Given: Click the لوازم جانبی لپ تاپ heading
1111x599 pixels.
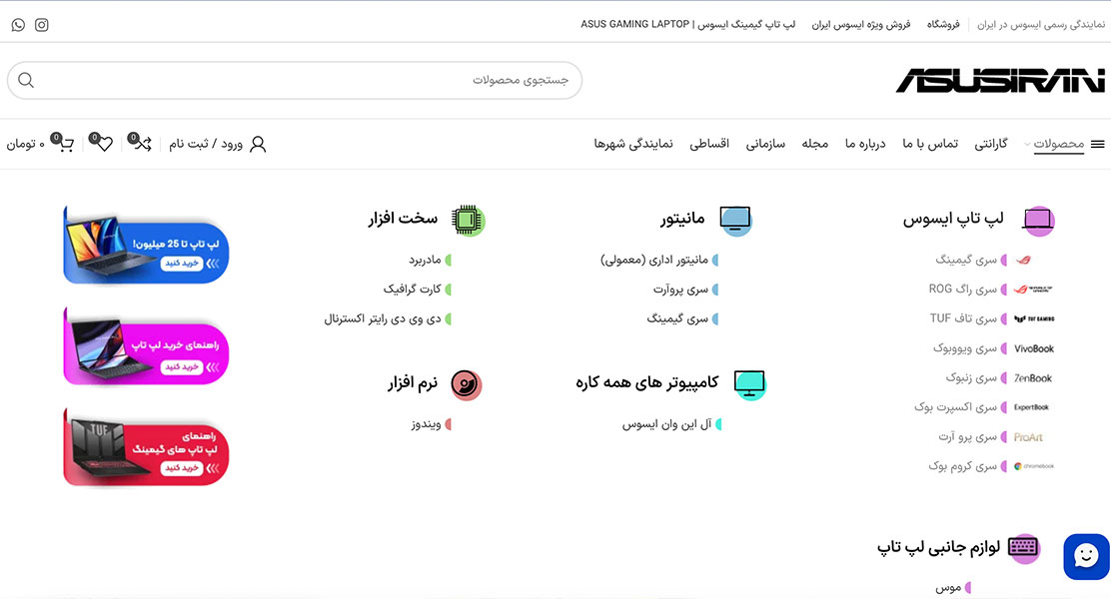Looking at the screenshot, I should click(x=939, y=547).
